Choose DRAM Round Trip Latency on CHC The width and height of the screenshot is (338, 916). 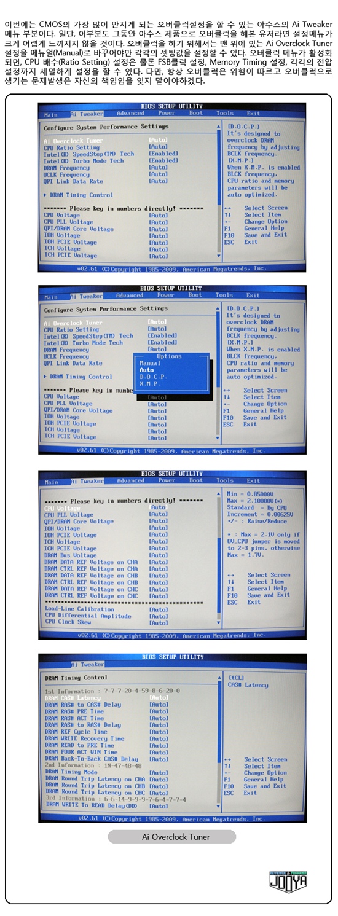click(x=106, y=793)
